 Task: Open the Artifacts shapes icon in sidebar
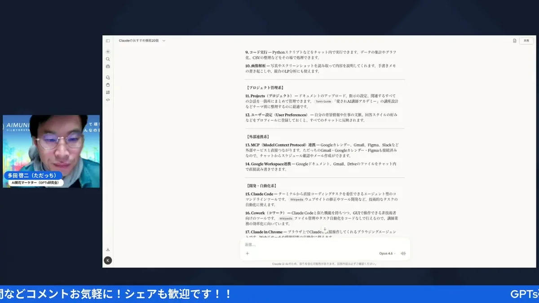coord(108,92)
